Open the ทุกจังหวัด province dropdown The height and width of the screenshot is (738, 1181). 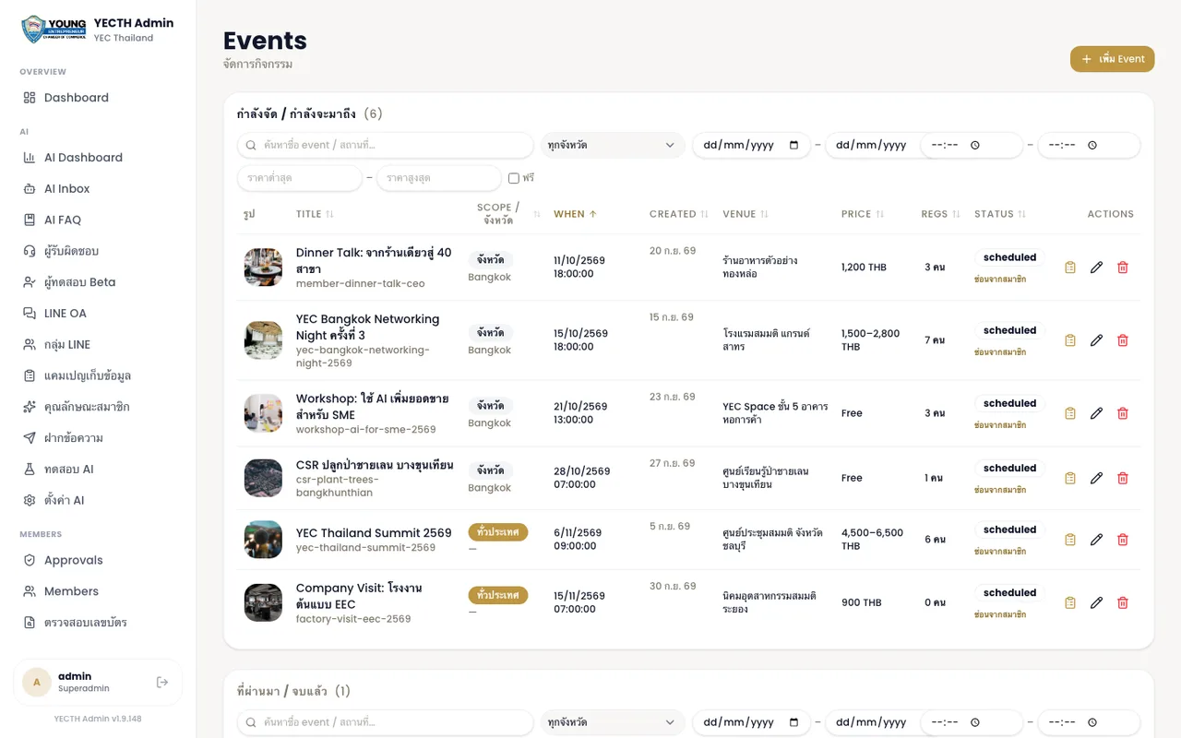tap(613, 145)
